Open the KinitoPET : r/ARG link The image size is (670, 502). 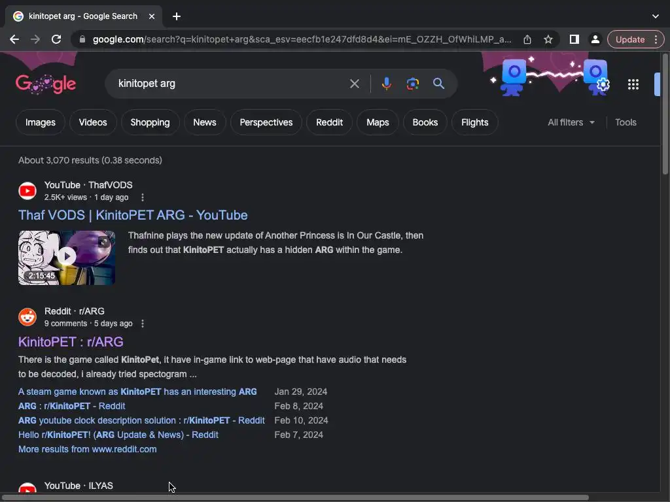click(x=71, y=341)
